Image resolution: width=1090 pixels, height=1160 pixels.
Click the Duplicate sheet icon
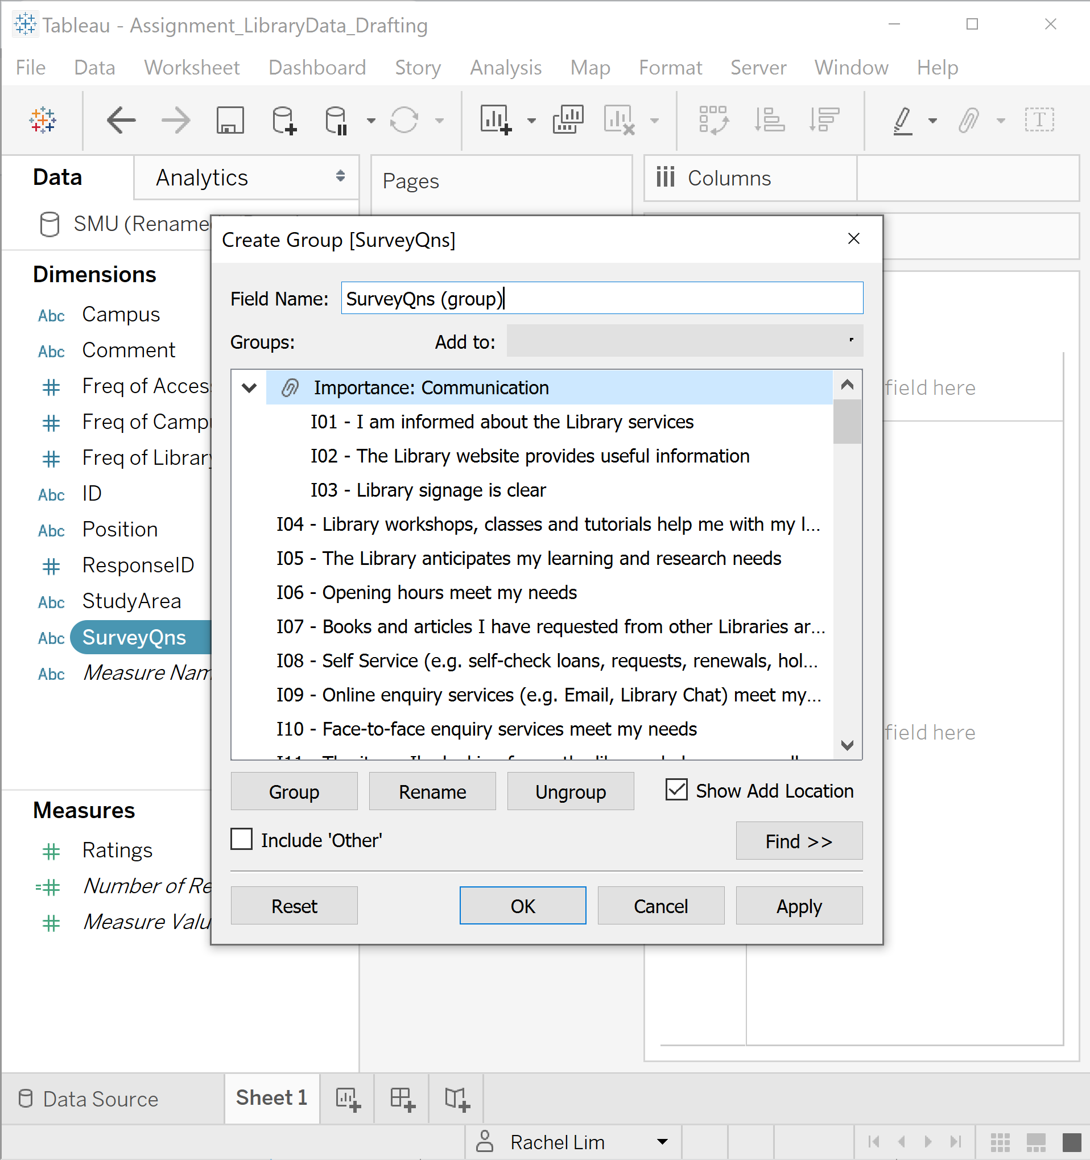coord(568,121)
